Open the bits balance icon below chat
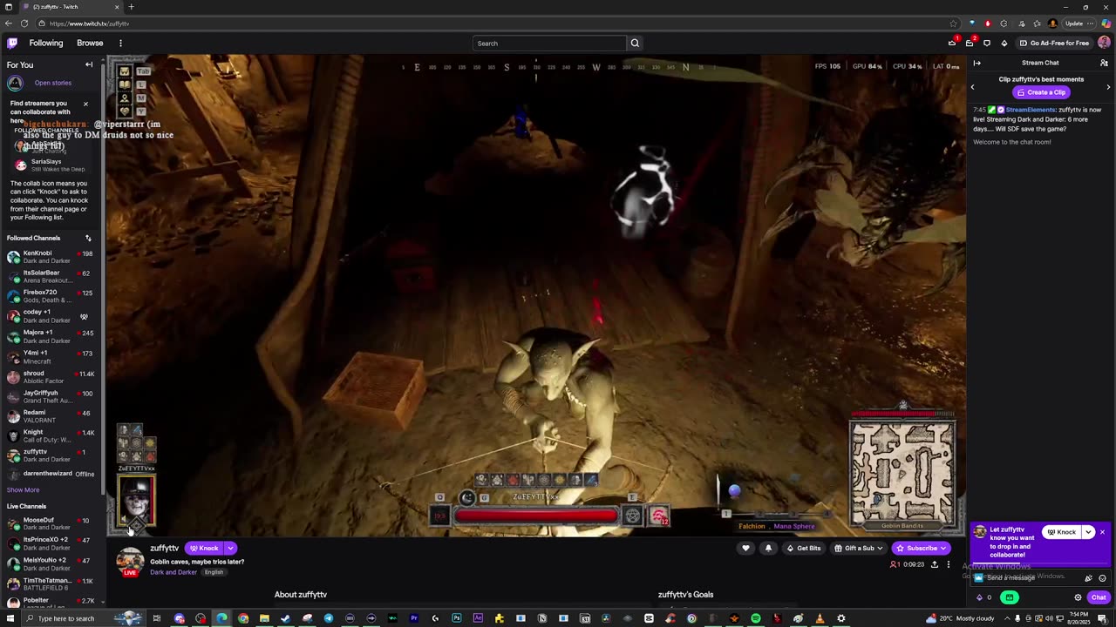Viewport: 1116px width, 627px height. 980,597
